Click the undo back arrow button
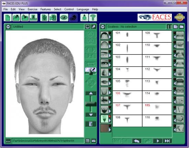Image resolution: width=189 pixels, height=148 pixels. [136, 141]
